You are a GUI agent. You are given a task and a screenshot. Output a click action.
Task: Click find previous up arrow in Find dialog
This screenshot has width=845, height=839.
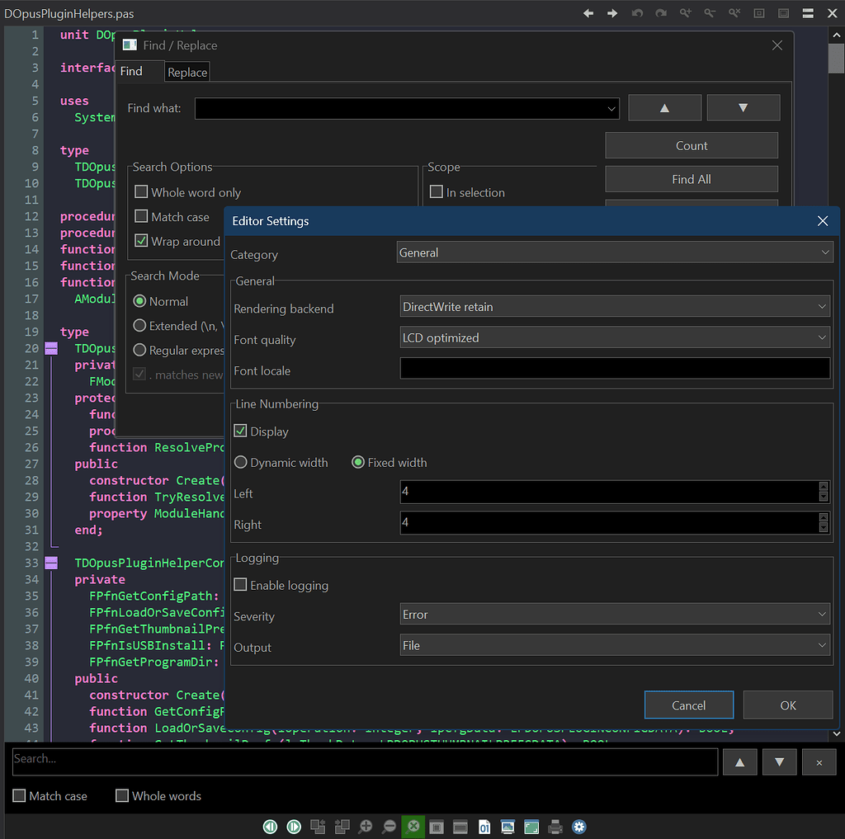tap(664, 108)
